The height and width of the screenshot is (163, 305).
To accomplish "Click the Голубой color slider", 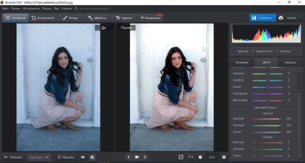I will click(x=268, y=80).
